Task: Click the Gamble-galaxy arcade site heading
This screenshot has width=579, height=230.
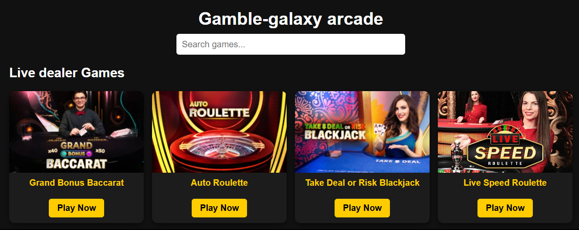Action: click(291, 19)
